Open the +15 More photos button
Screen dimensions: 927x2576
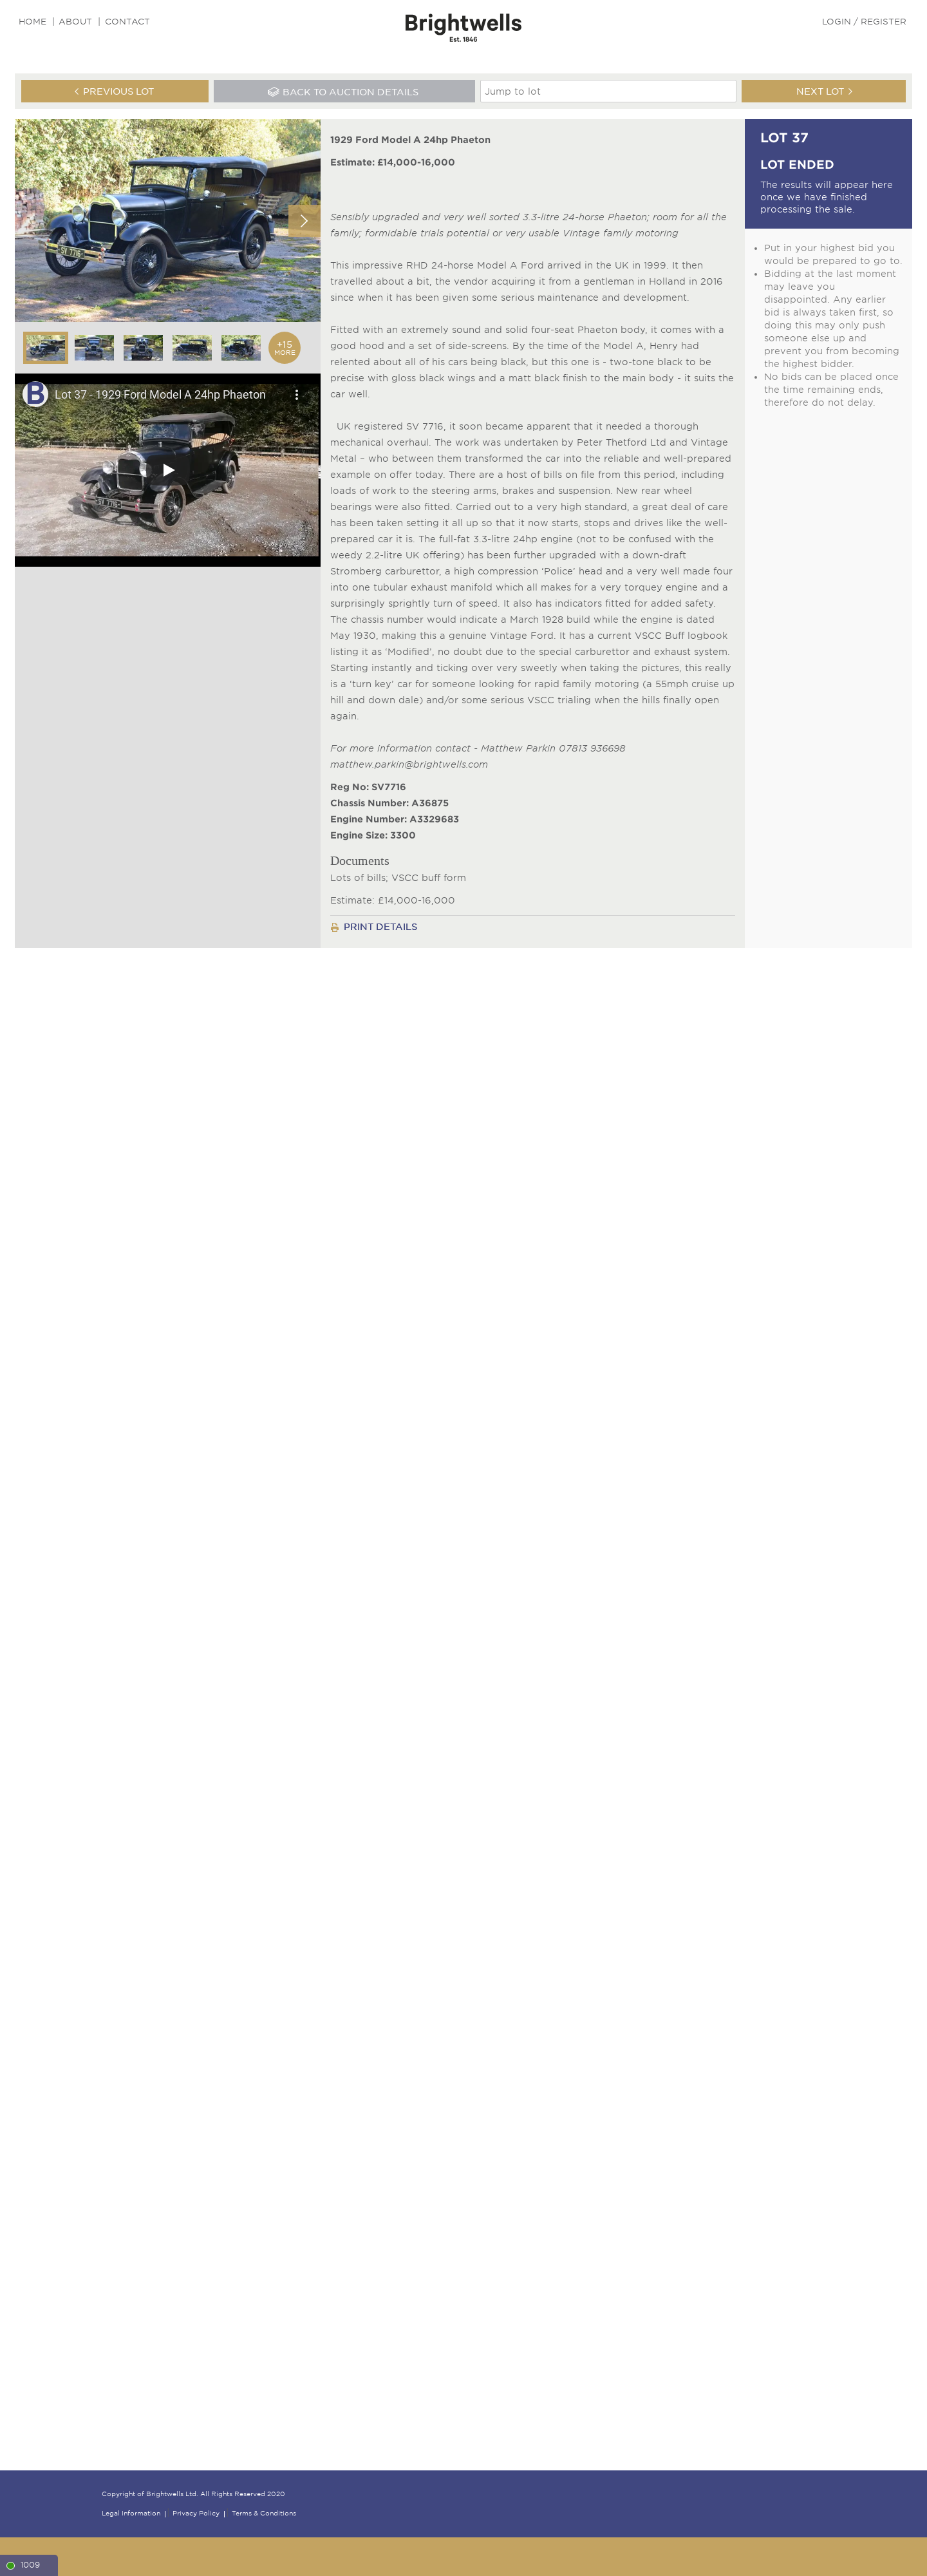click(x=284, y=348)
